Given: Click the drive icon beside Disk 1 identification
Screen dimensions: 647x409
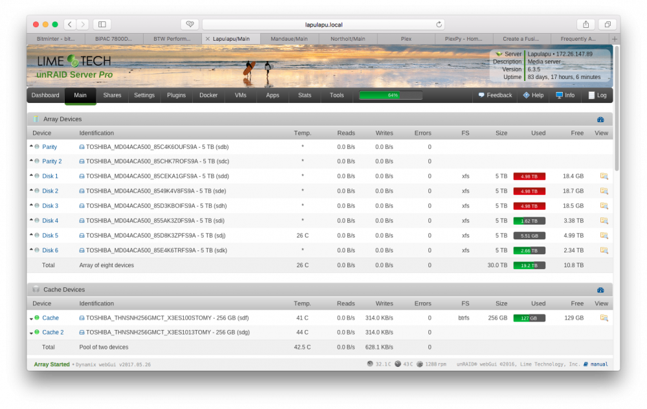Looking at the screenshot, I should [82, 176].
